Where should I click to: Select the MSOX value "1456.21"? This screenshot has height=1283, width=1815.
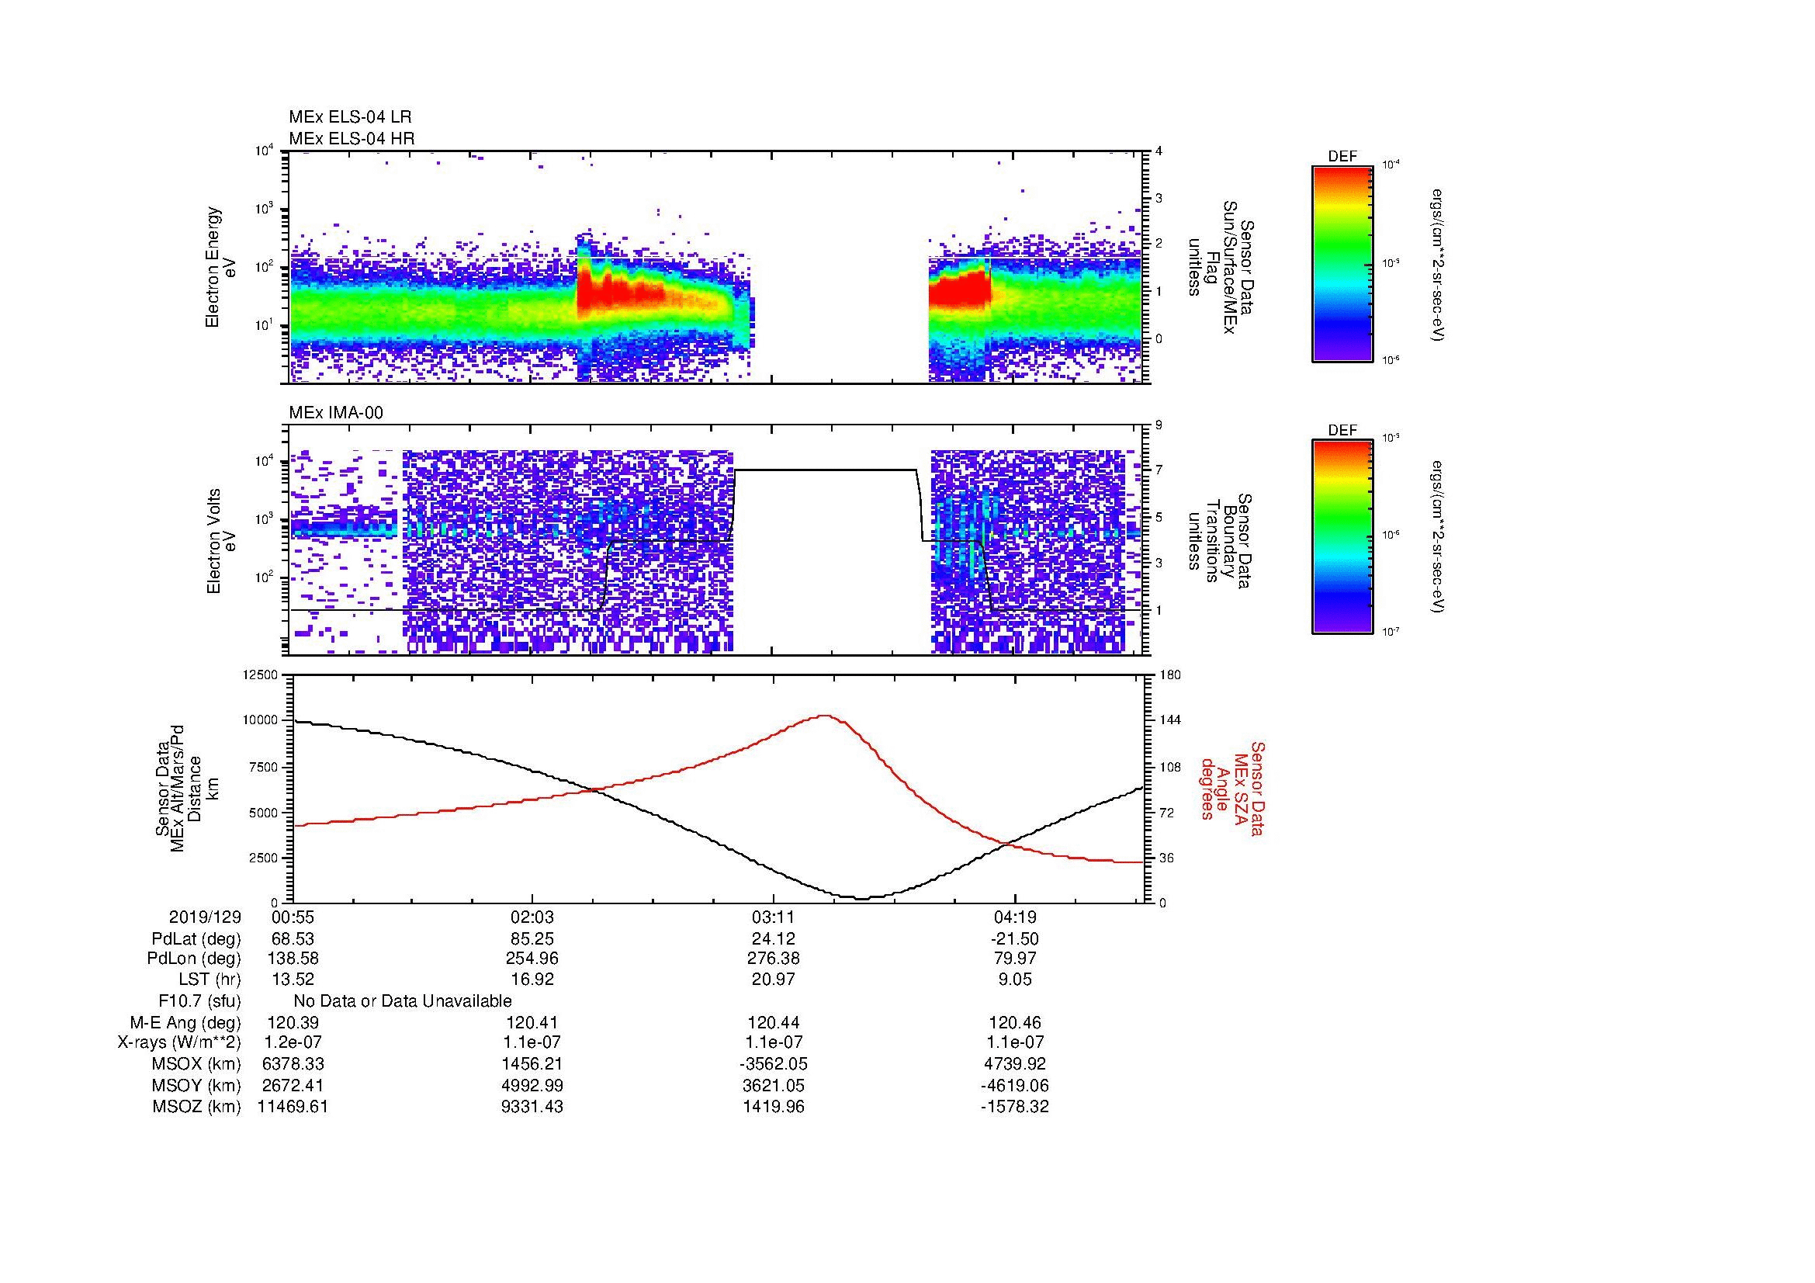click(x=533, y=1065)
